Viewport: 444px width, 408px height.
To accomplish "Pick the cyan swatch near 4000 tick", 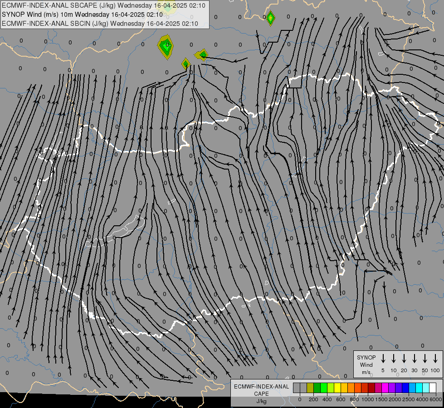I will [419, 388].
